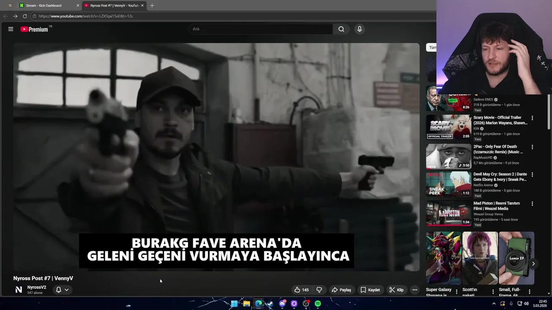552x310 pixels.
Task: Open the Lumix S9 Shorts thumbnail
Action: point(517,258)
